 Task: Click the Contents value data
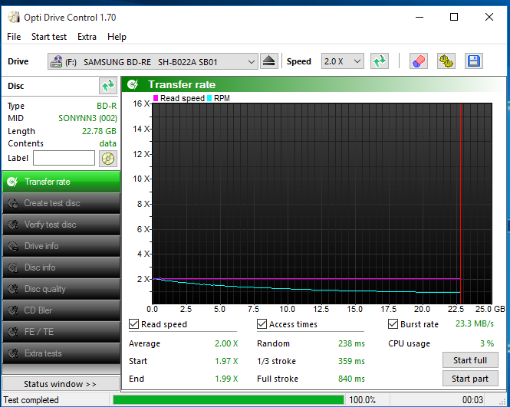click(107, 143)
